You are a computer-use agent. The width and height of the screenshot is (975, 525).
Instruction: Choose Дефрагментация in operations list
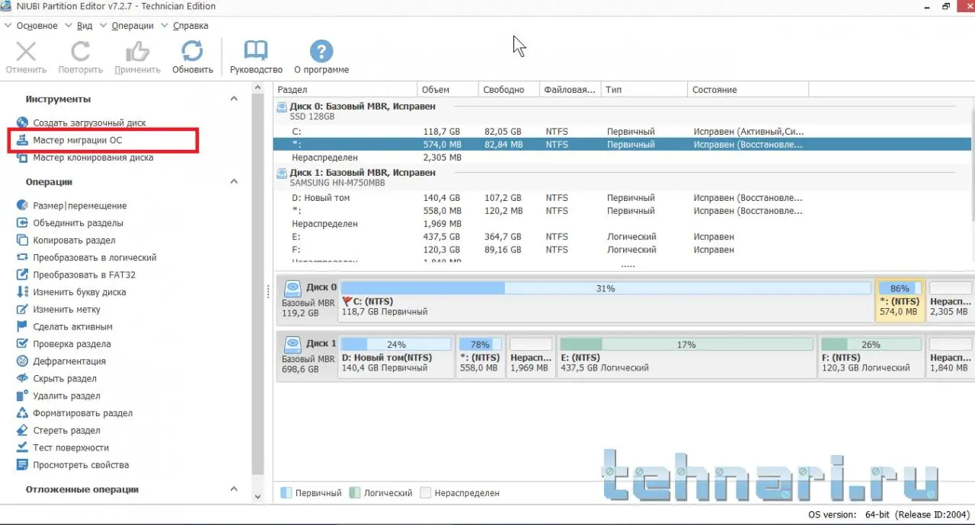(69, 361)
